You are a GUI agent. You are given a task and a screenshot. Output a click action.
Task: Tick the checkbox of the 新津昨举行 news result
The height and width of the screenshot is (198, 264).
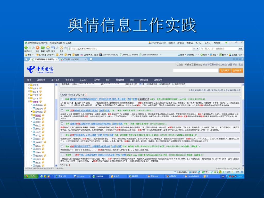point(62,110)
